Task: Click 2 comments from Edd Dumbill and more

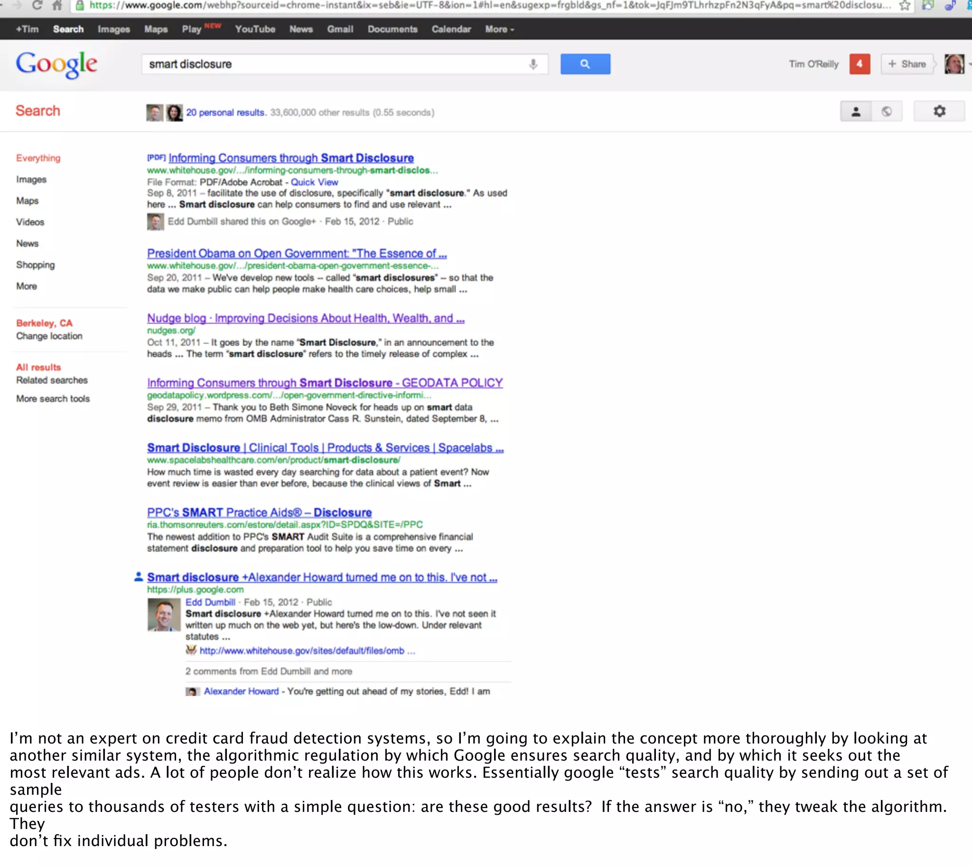Action: pos(269,671)
